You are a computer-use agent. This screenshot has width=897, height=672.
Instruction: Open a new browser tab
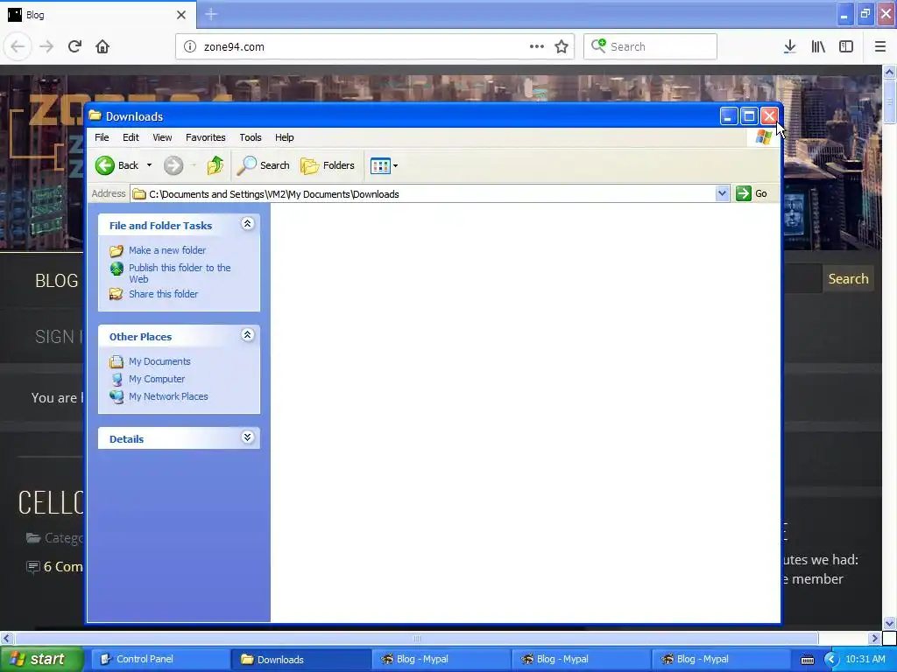coord(211,14)
